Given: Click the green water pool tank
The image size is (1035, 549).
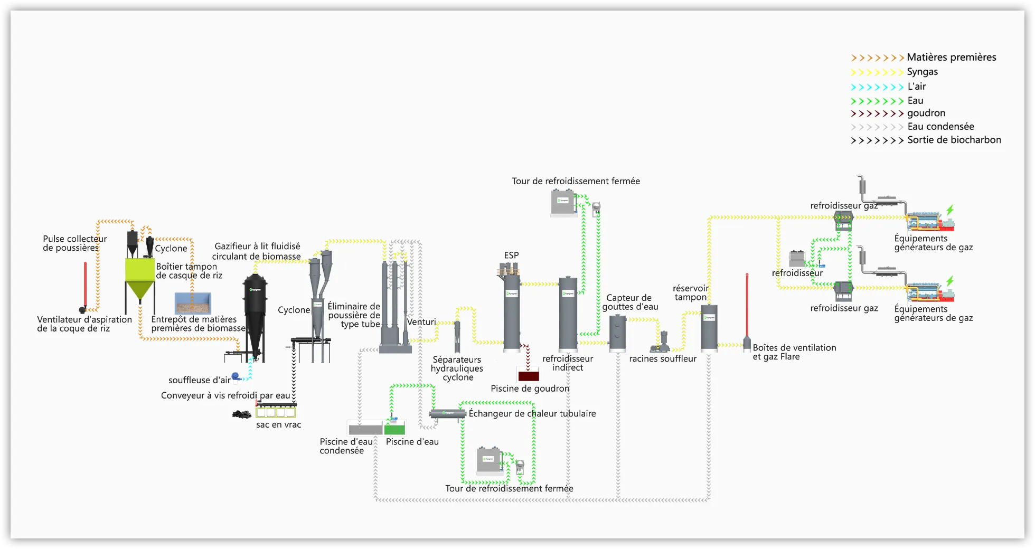Looking at the screenshot, I should pos(394,428).
